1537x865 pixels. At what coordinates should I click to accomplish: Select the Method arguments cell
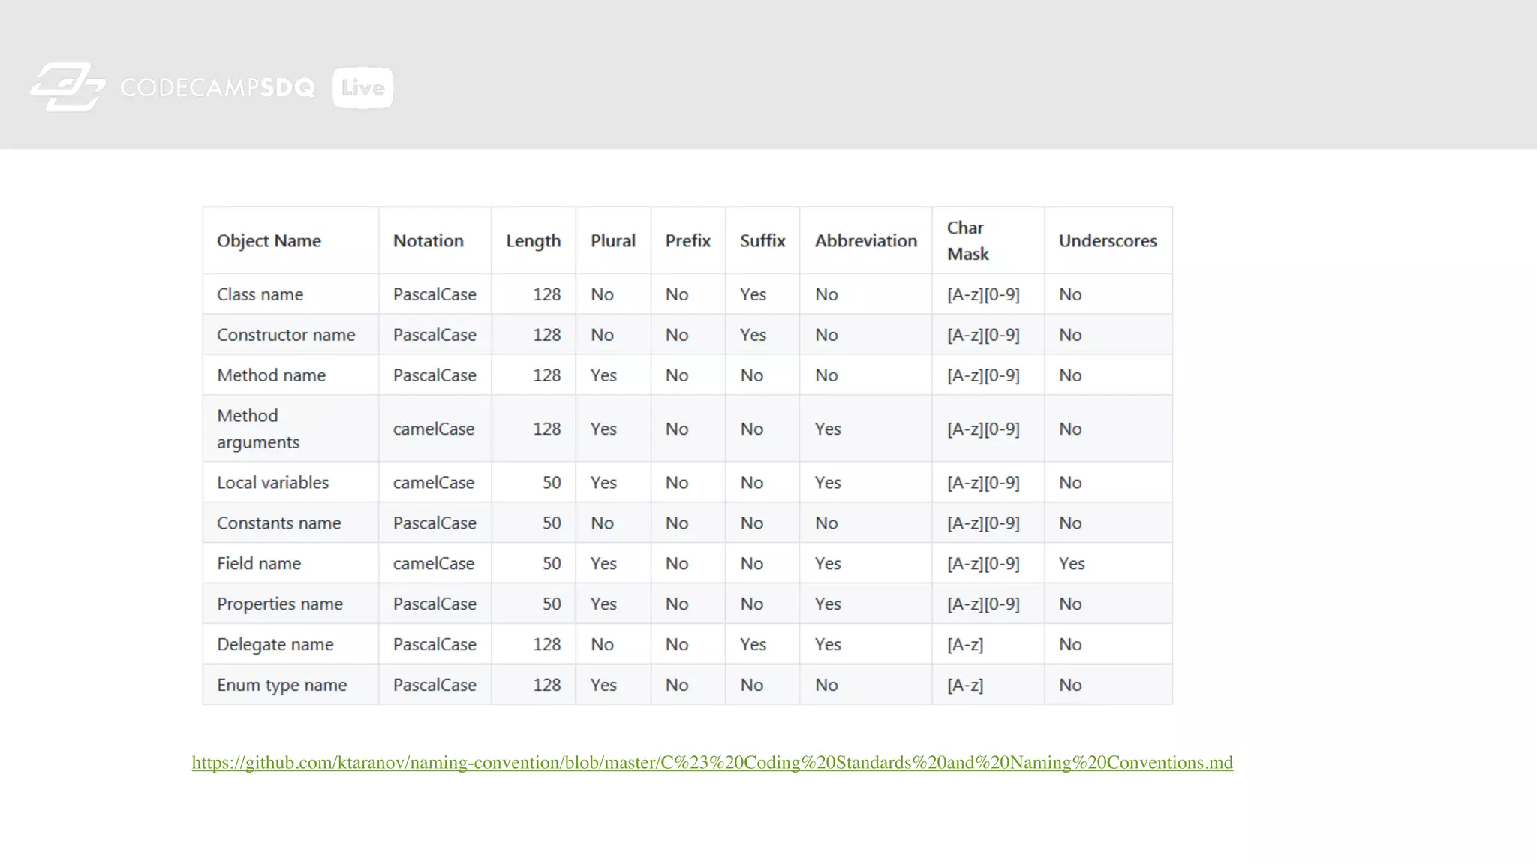click(x=257, y=429)
